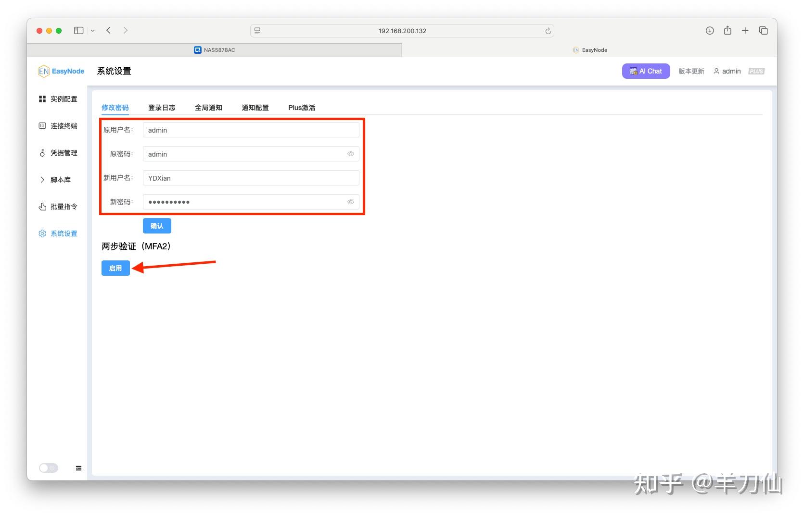This screenshot has height=516, width=804.
Task: Click the EasyNode logo
Action: [61, 71]
